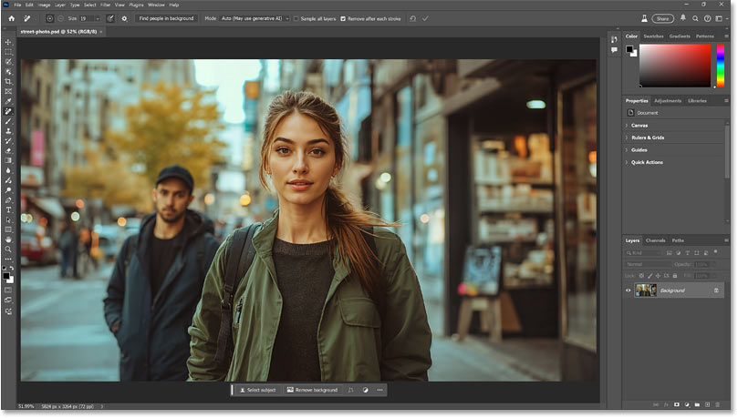Select the Hand tool
This screenshot has width=738, height=418.
(8, 240)
